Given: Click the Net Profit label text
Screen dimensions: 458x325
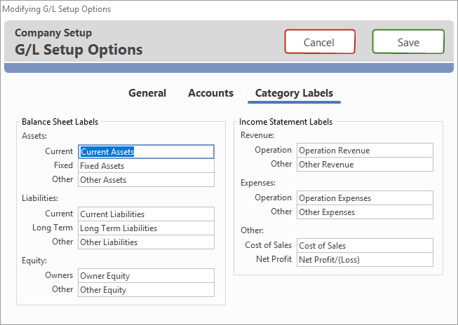Looking at the screenshot, I should point(274,258).
